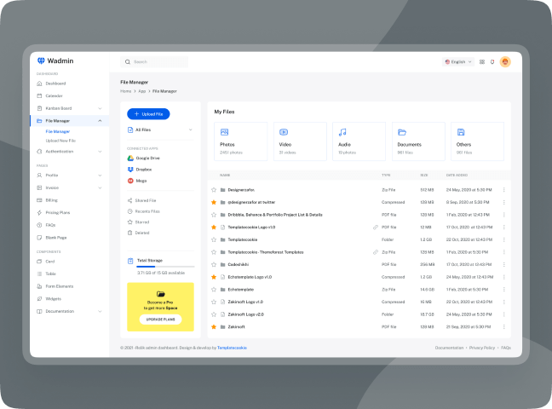
Task: Star the Designerzafor folder
Action: (x=214, y=190)
